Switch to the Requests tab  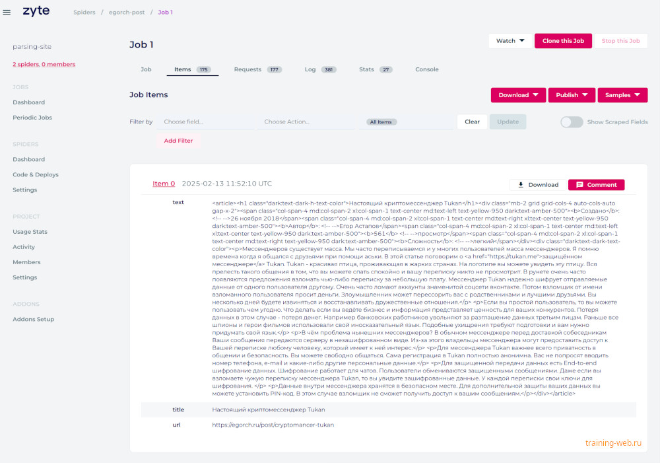pyautogui.click(x=257, y=69)
